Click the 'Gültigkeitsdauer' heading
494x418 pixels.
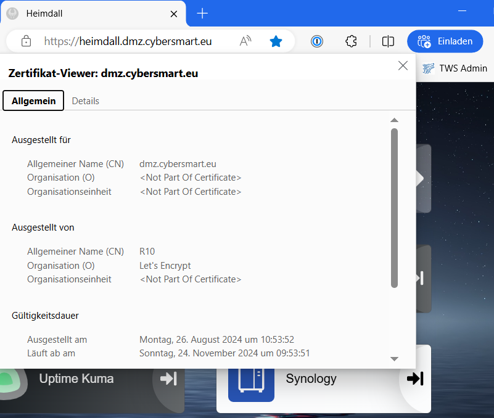[46, 316]
